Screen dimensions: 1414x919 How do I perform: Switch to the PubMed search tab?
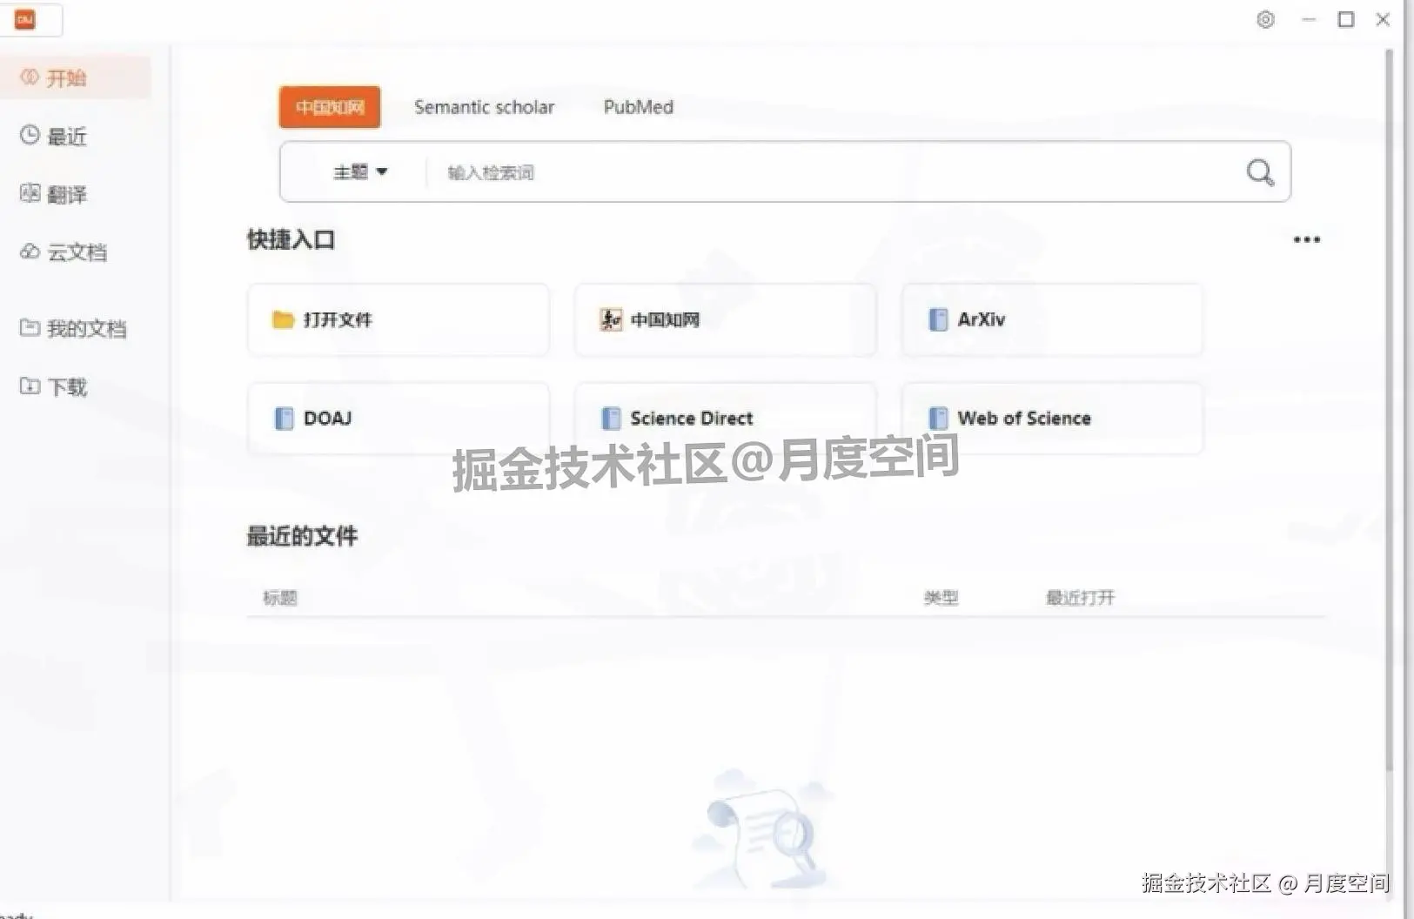coord(637,107)
